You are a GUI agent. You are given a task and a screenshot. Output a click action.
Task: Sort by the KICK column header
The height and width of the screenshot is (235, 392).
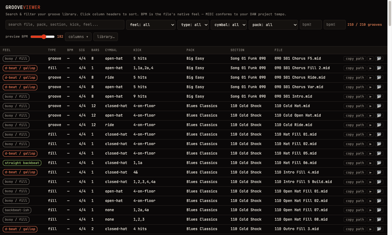138,50
